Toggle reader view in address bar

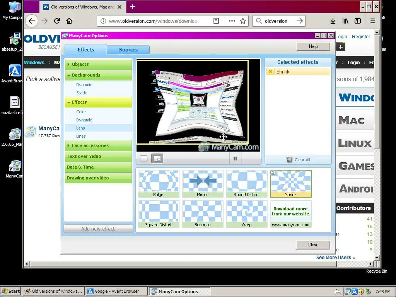[x=216, y=21]
